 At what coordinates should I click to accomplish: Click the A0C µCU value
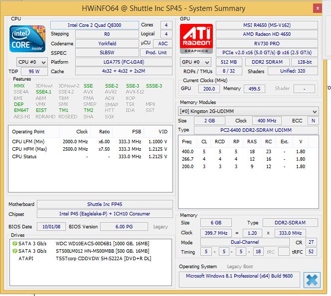[163, 43]
